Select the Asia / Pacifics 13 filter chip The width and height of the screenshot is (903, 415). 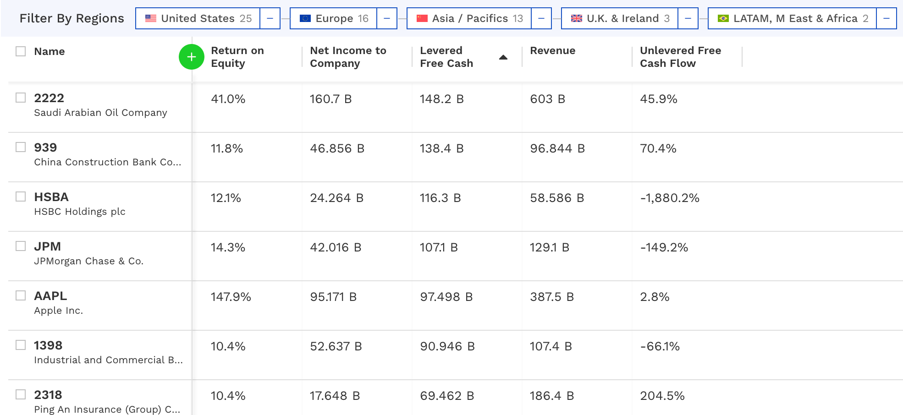pos(469,18)
